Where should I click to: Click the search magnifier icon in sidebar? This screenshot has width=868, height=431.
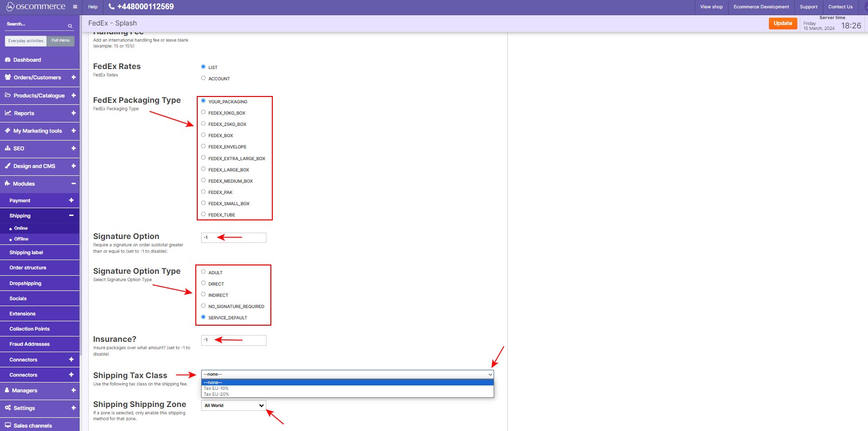pyautogui.click(x=70, y=26)
